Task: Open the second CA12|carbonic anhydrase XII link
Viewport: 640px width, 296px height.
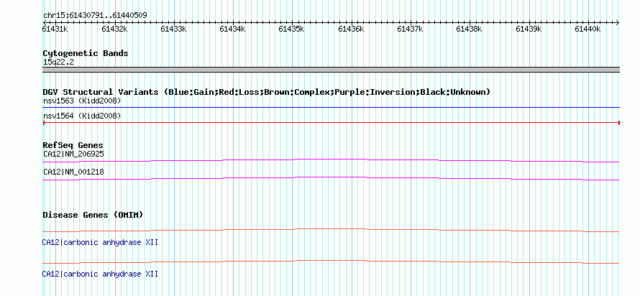Action: coord(100,274)
